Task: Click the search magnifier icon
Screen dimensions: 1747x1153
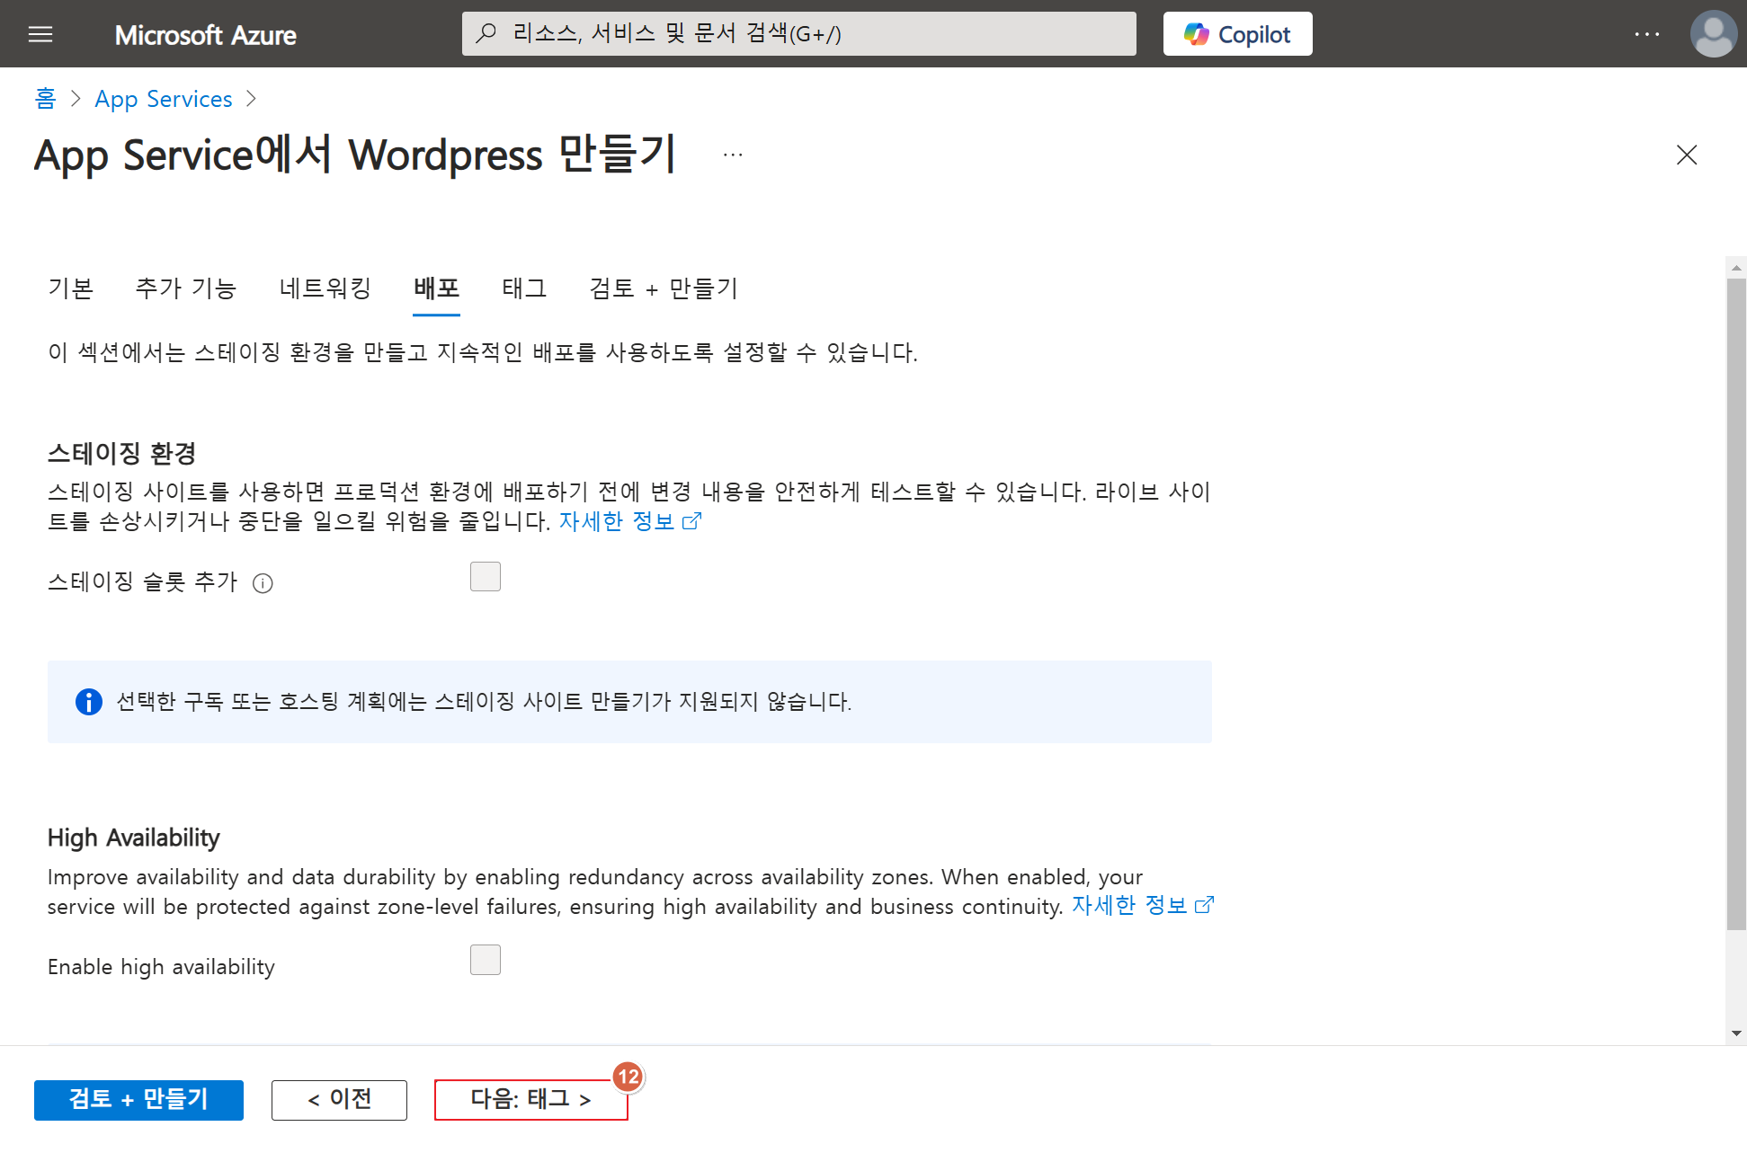Action: click(486, 34)
